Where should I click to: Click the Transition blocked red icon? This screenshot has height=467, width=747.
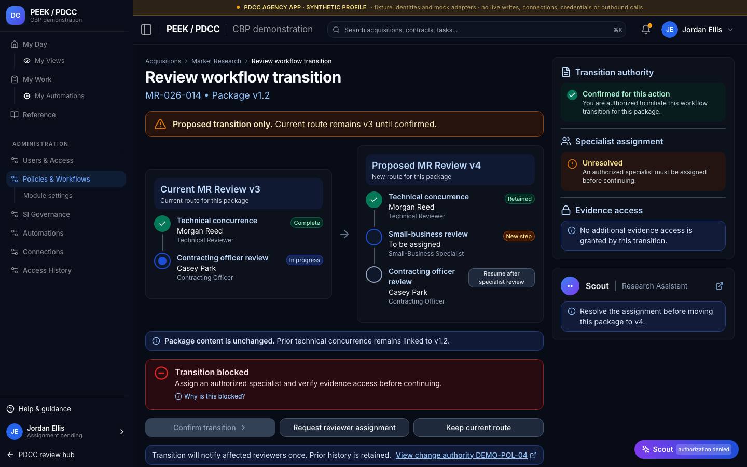161,373
